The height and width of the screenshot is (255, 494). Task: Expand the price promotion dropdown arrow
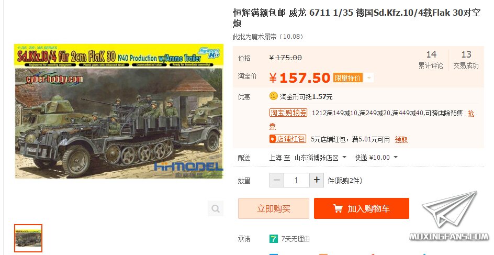(x=369, y=77)
